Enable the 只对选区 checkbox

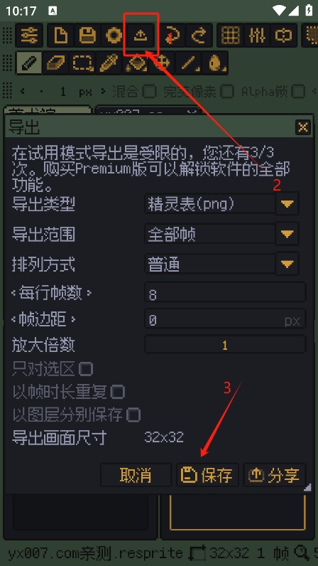pos(86,369)
